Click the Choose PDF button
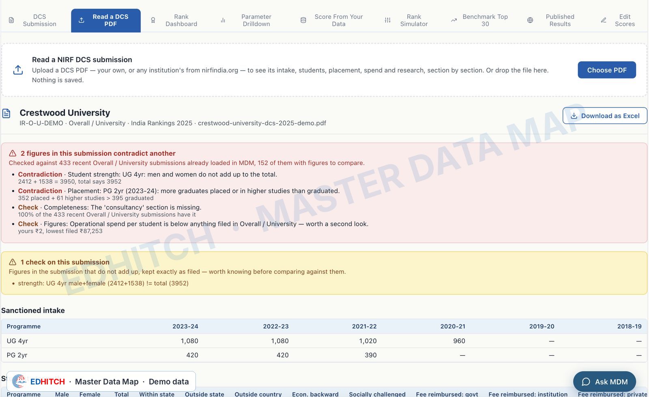Screen dimensions: 649x397 607,70
